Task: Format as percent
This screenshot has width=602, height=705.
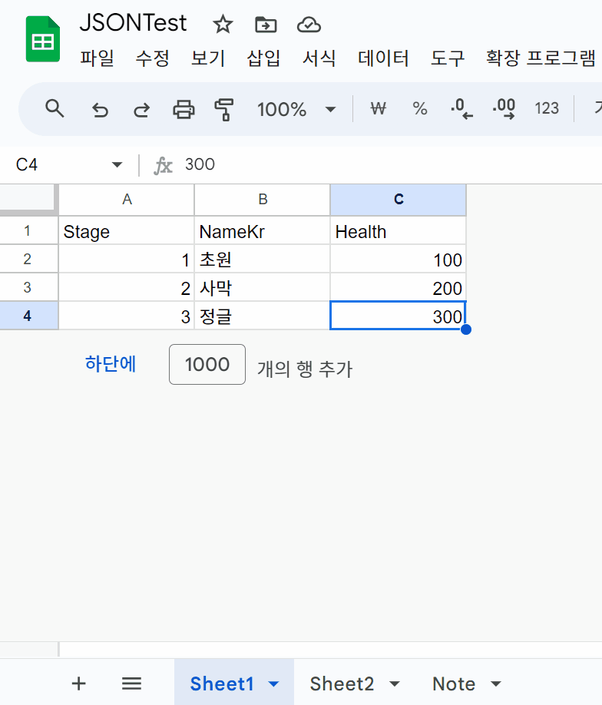Action: pyautogui.click(x=420, y=108)
